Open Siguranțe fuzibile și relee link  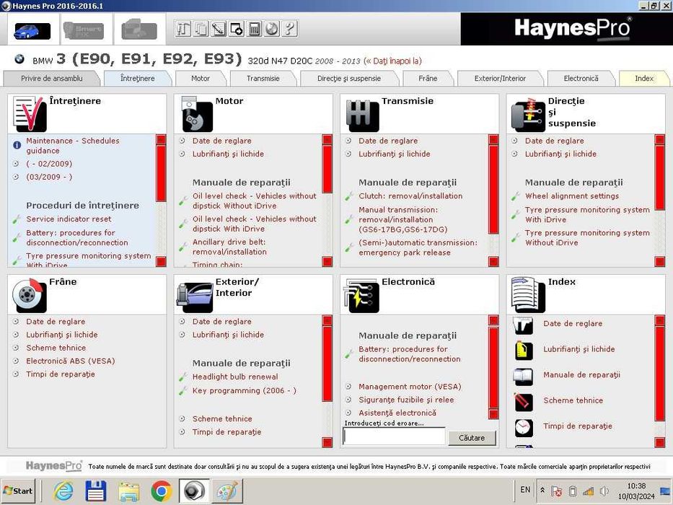406,400
